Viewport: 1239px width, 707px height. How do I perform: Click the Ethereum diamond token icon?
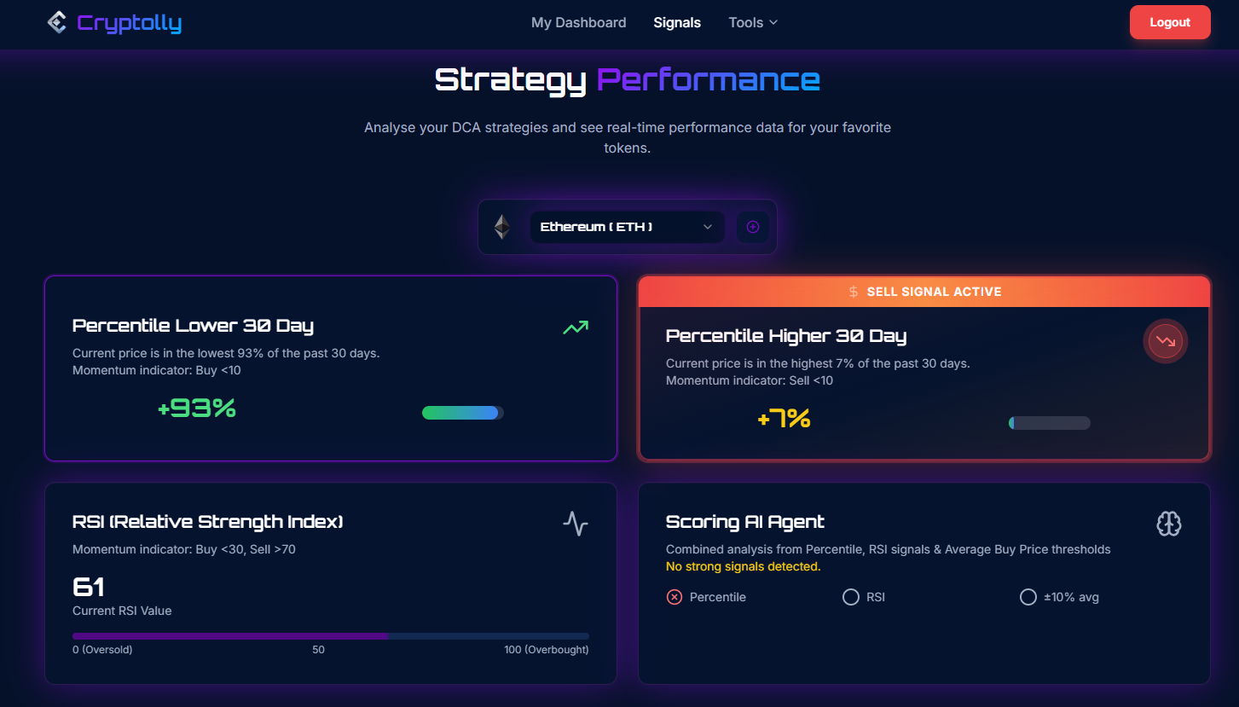pyautogui.click(x=502, y=227)
